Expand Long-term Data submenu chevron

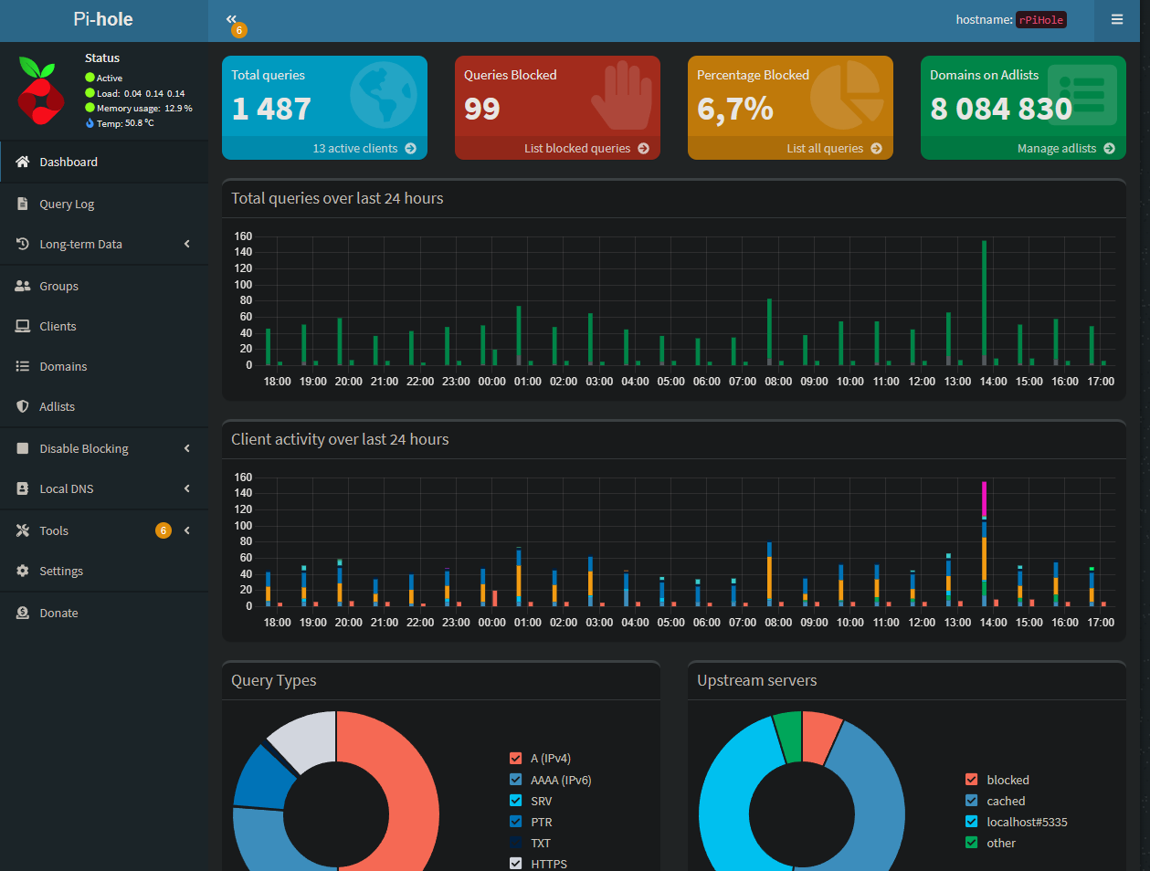pyautogui.click(x=187, y=244)
